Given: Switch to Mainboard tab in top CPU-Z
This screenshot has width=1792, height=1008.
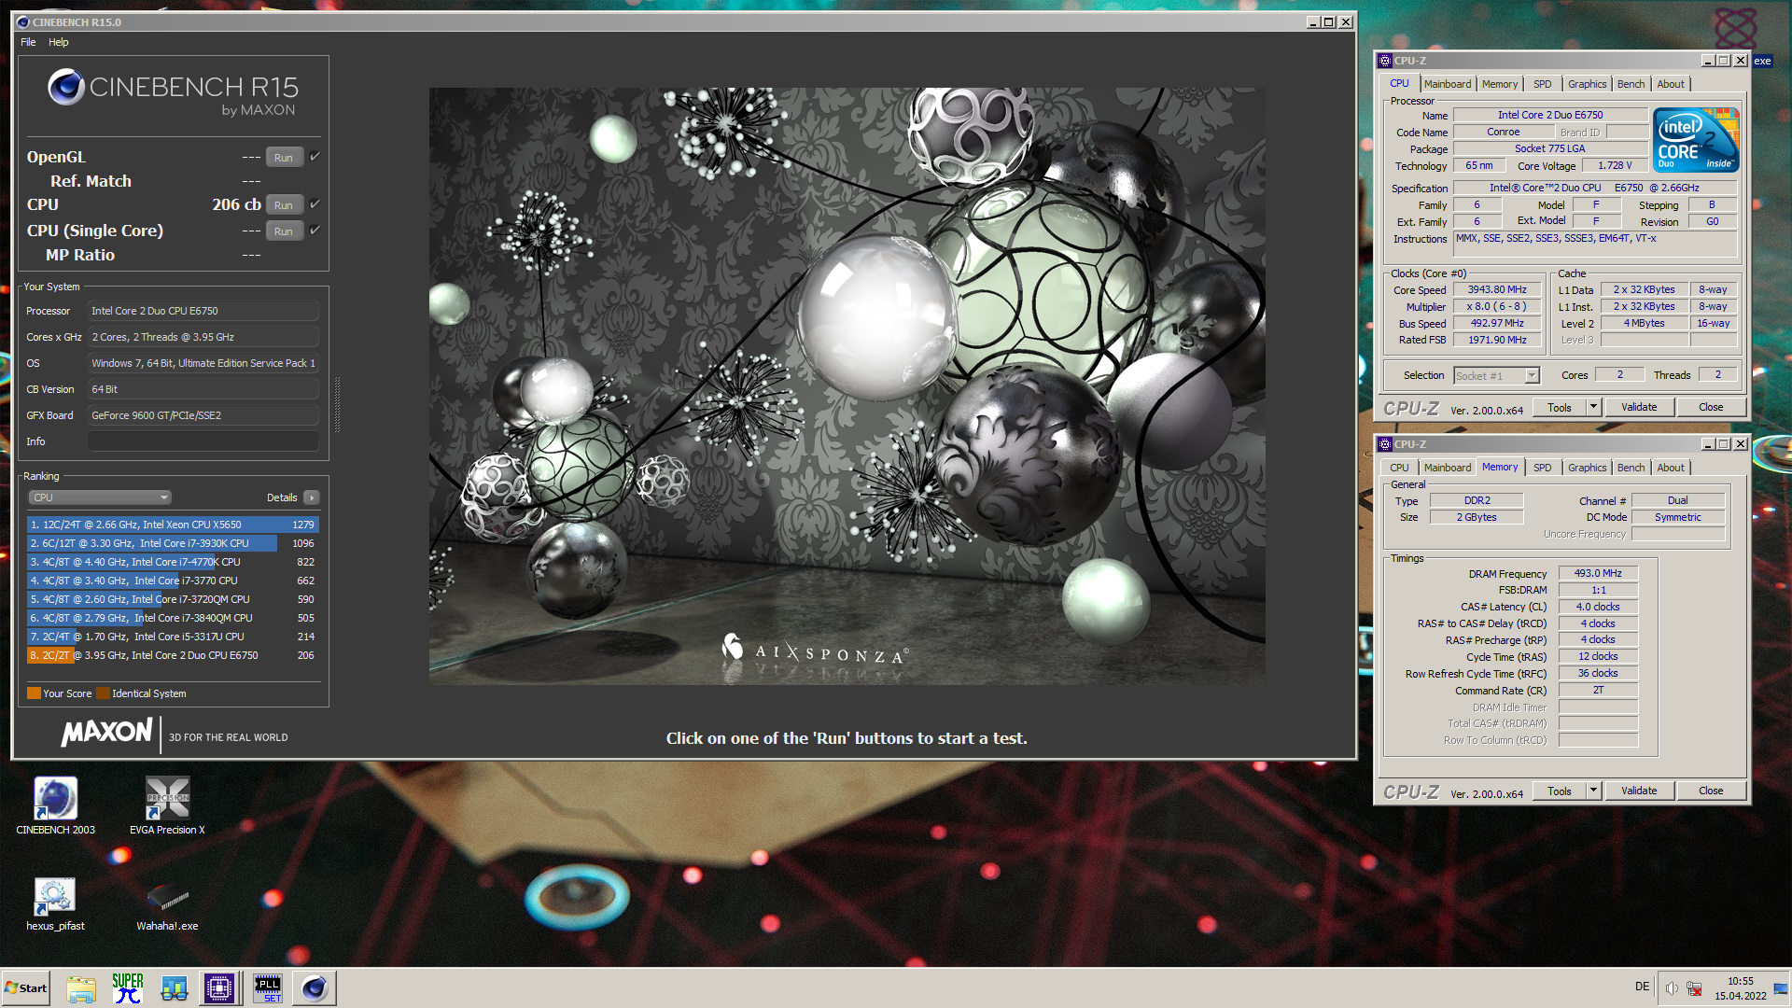Looking at the screenshot, I should (x=1447, y=84).
